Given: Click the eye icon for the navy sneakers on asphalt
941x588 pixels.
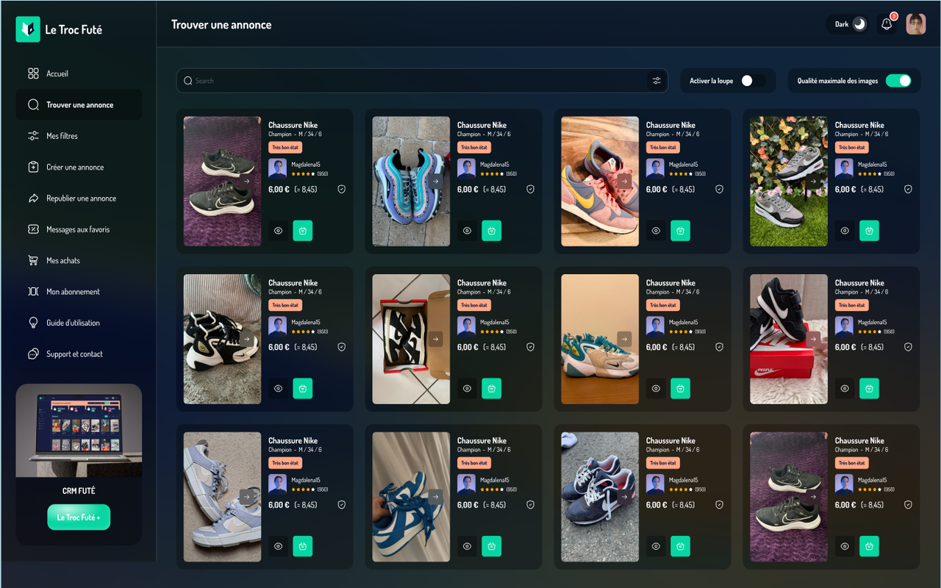Looking at the screenshot, I should [656, 547].
